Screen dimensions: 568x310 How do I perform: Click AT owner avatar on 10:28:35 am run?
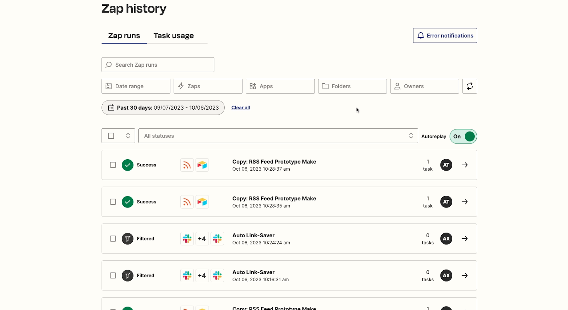(x=446, y=202)
